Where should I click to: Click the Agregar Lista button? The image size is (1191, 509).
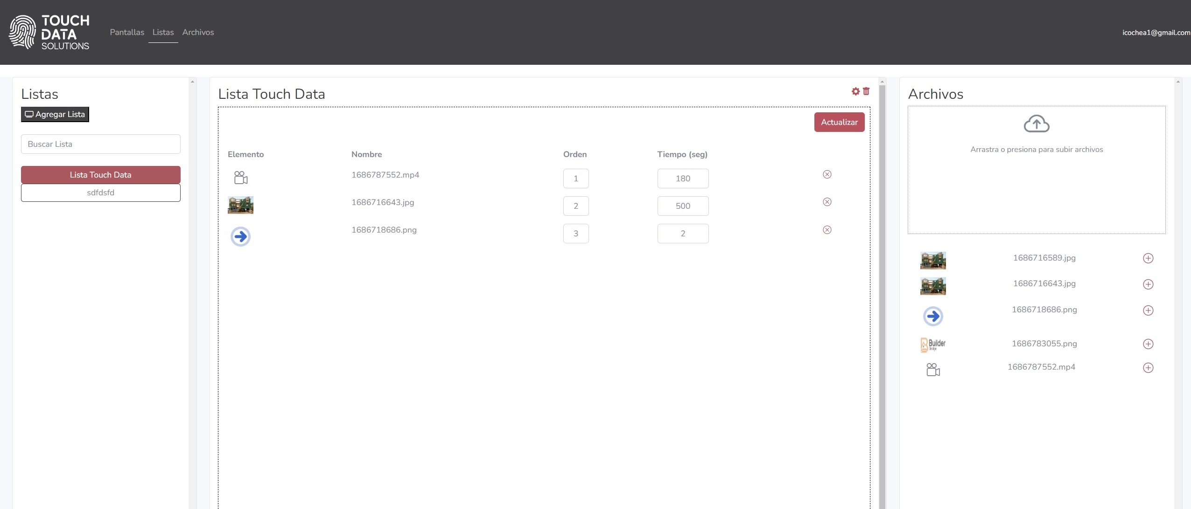tap(55, 114)
